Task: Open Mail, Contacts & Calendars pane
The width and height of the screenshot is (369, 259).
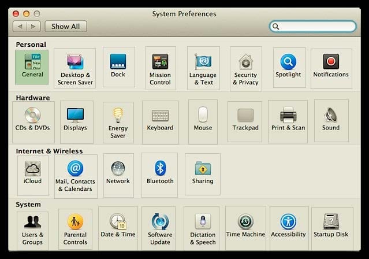Action: point(76,176)
